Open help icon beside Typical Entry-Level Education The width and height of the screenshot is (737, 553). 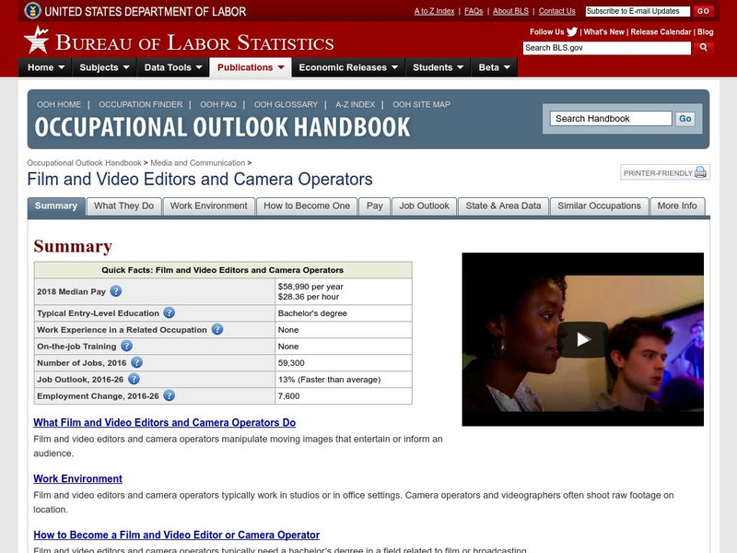(169, 313)
